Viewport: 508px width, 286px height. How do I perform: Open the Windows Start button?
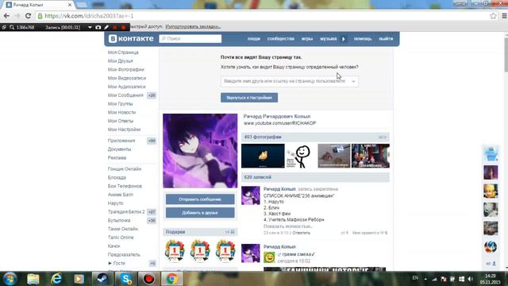10,279
